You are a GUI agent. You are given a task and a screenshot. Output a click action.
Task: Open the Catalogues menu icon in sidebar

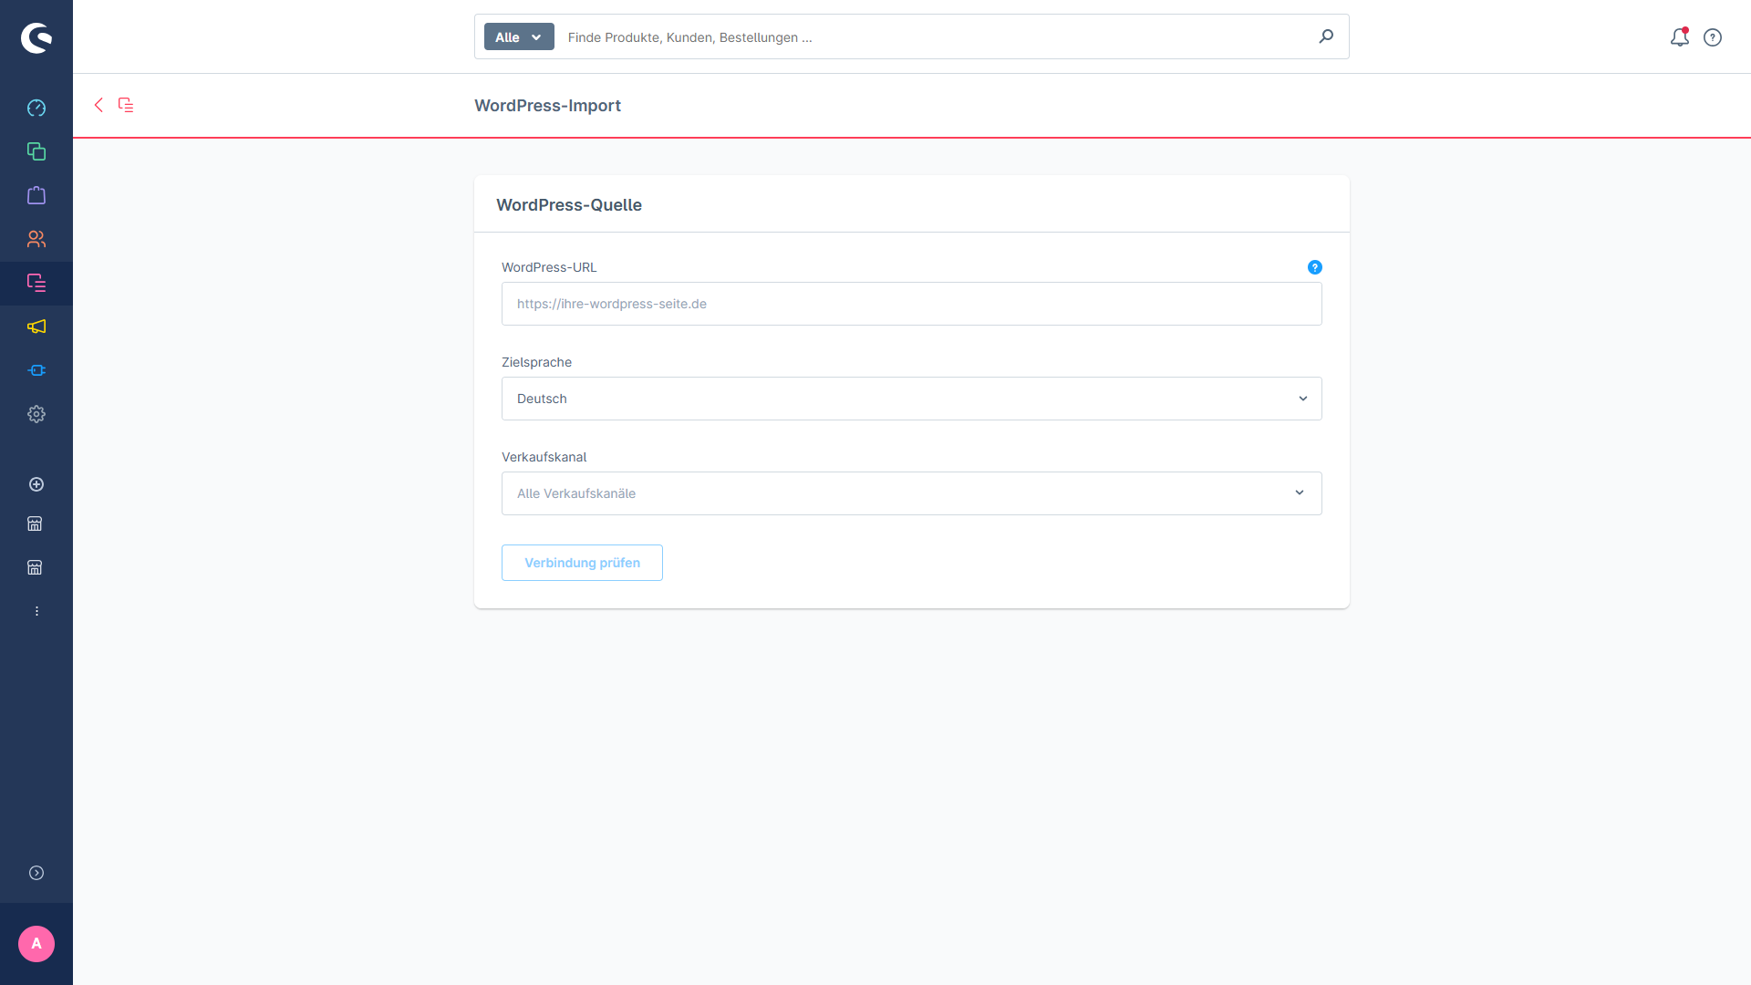coord(36,151)
